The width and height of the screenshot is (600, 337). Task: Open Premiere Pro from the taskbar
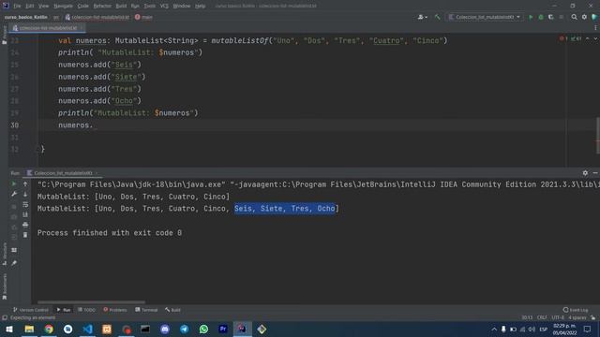[223, 329]
